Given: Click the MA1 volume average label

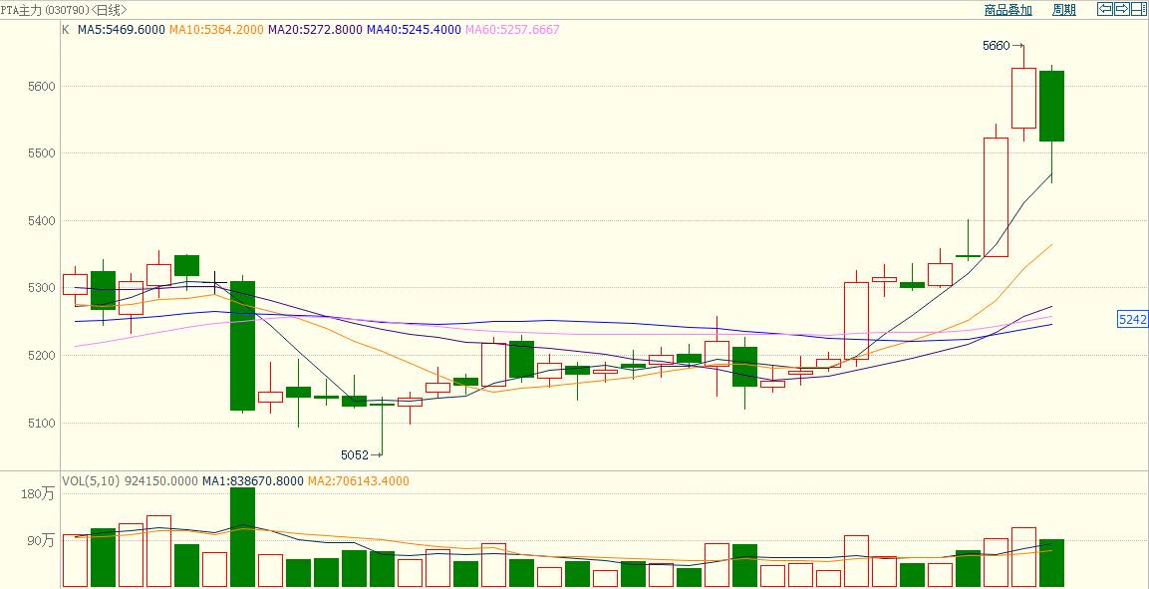Looking at the screenshot, I should pyautogui.click(x=249, y=481).
